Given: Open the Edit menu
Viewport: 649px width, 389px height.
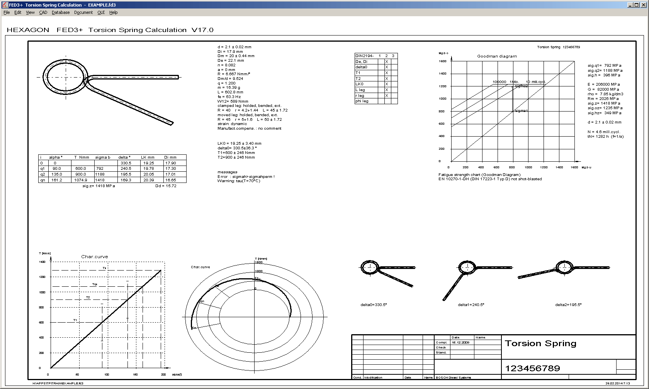Looking at the screenshot, I should (18, 12).
